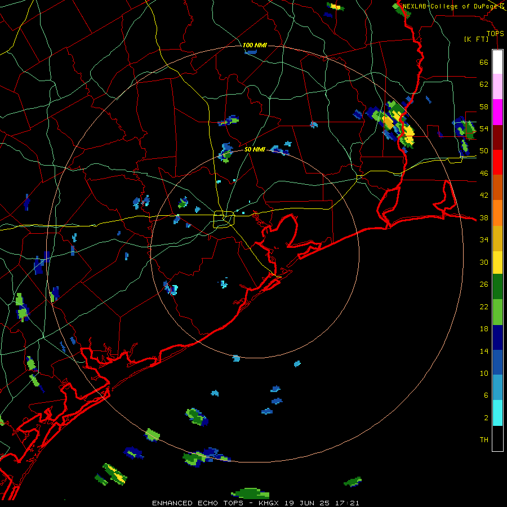The width and height of the screenshot is (507, 507).
Task: Click the legend label "TH"
Action: point(484,440)
